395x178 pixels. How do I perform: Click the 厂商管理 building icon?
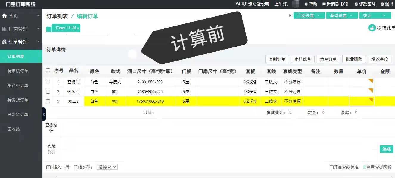tap(4, 29)
